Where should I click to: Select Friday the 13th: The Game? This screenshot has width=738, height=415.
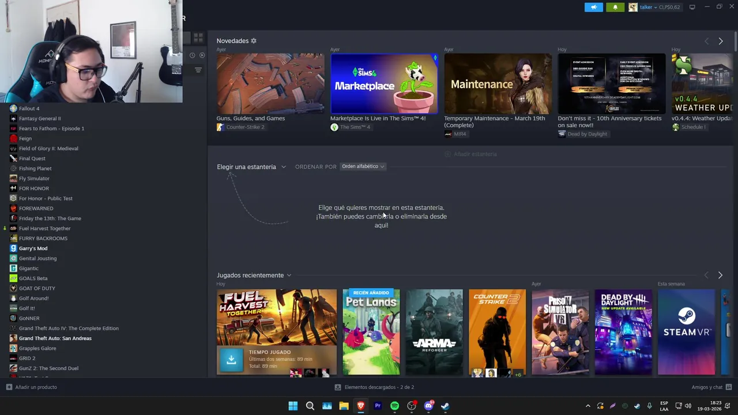tap(50, 218)
